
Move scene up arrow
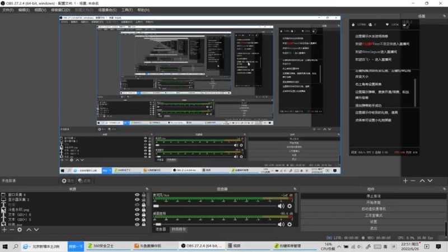(422, 180)
